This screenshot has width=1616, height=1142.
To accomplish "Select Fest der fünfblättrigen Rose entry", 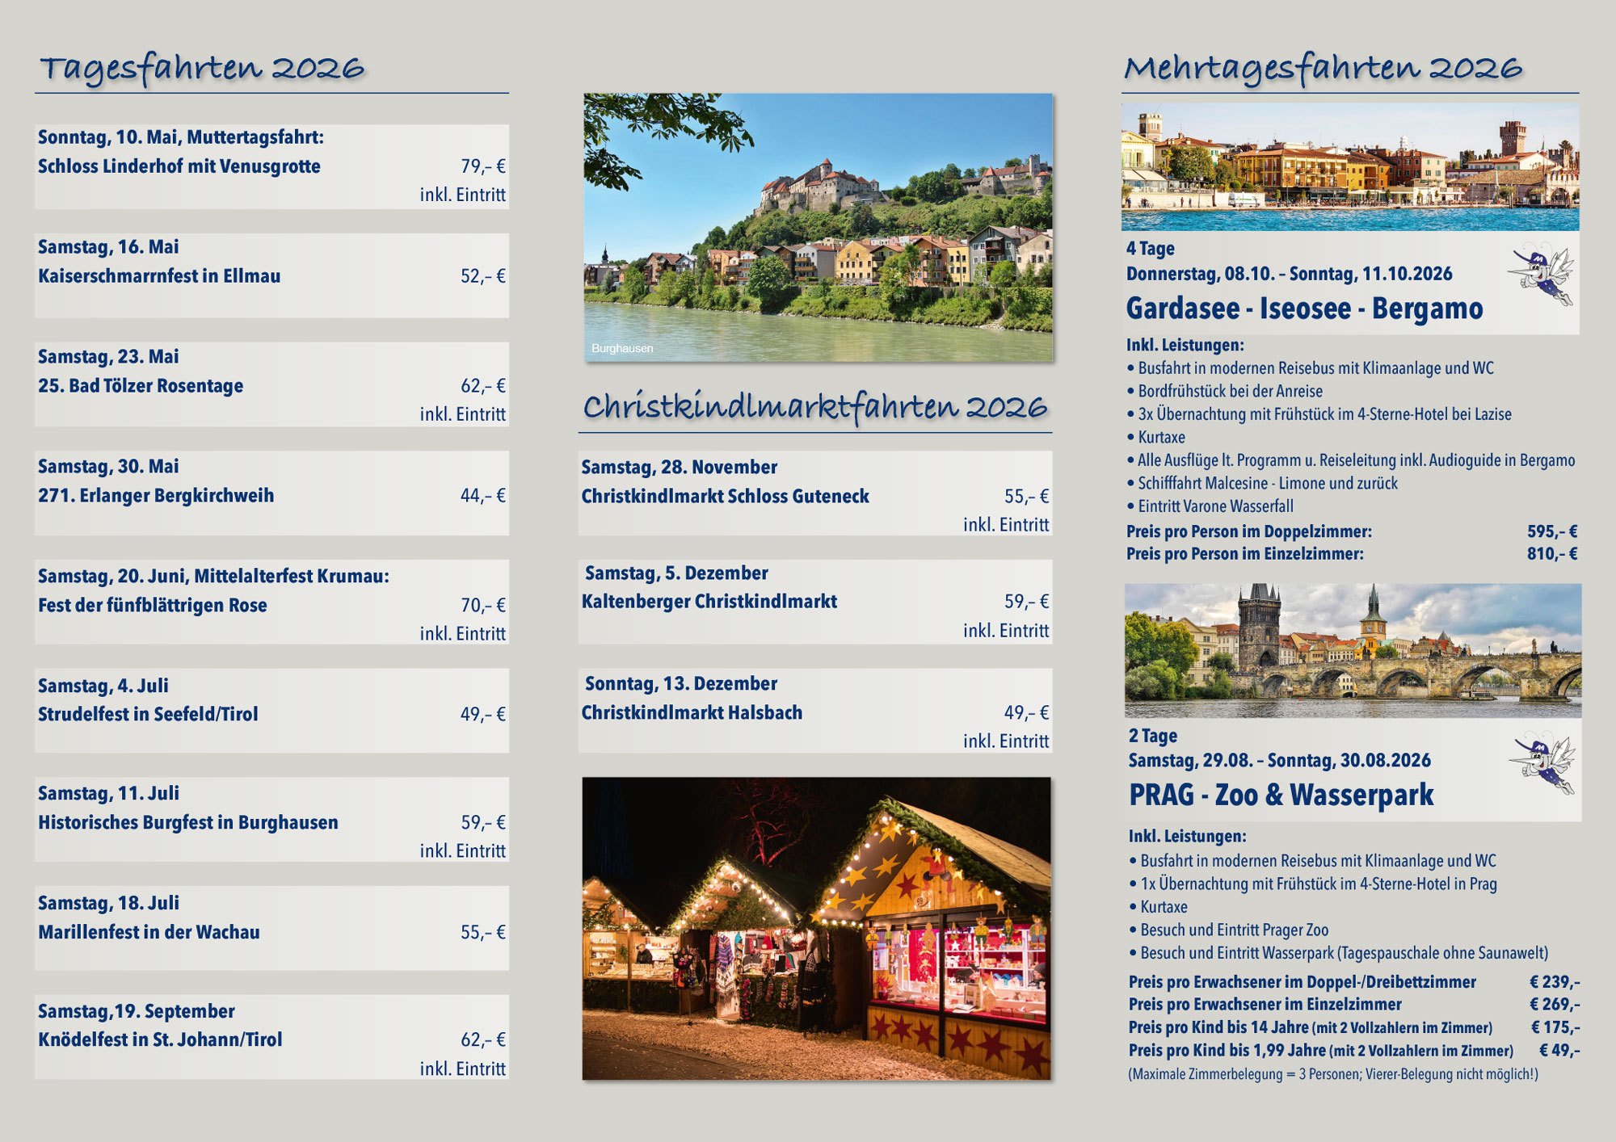I will [152, 606].
